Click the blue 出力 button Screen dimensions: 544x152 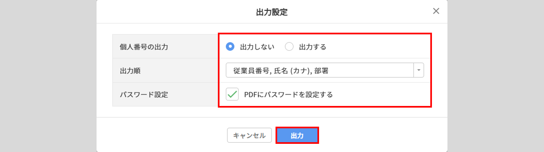pyautogui.click(x=297, y=135)
